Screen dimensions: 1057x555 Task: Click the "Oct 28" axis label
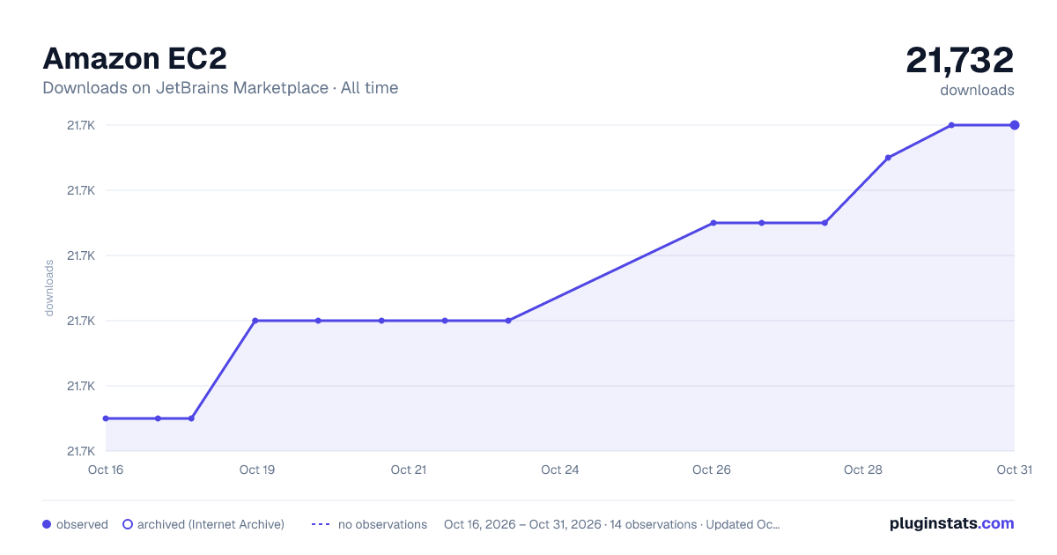coord(863,470)
